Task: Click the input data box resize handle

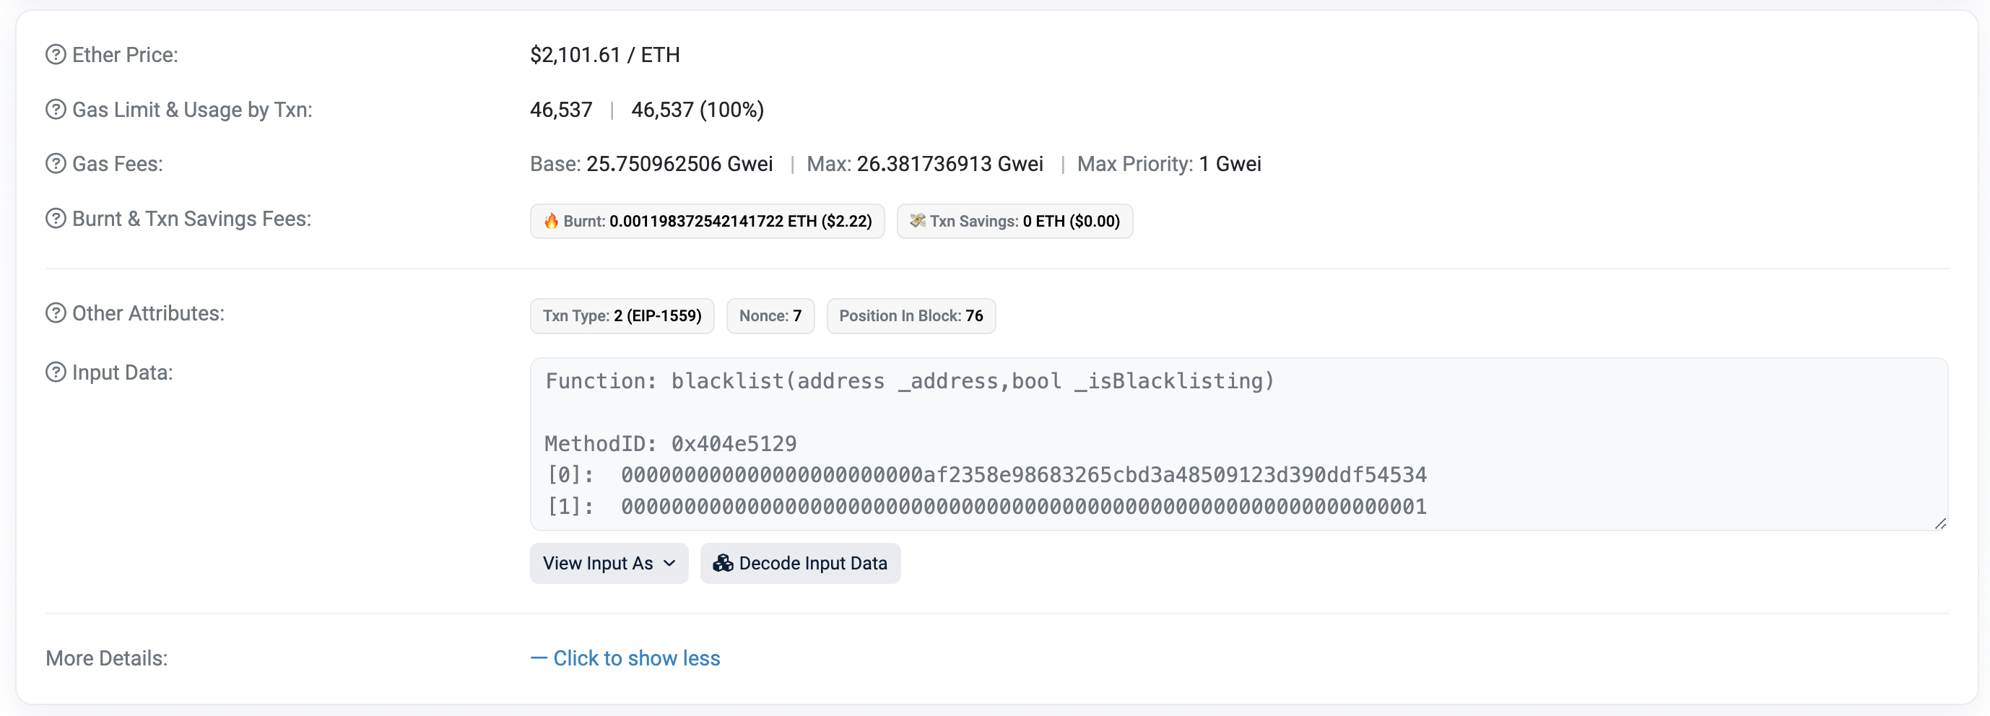Action: pyautogui.click(x=1939, y=523)
